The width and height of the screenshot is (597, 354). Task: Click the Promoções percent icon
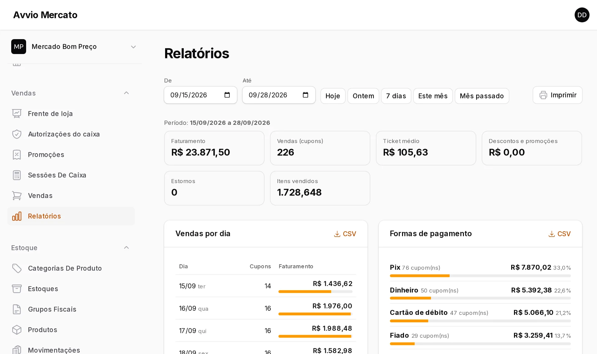pos(17,155)
